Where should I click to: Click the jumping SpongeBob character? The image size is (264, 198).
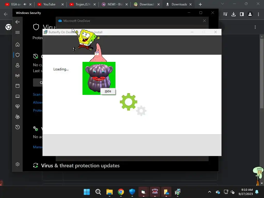click(x=86, y=40)
